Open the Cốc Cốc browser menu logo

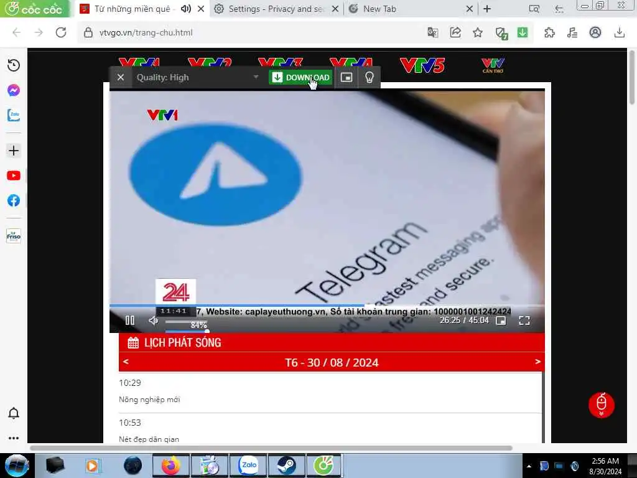click(x=35, y=9)
